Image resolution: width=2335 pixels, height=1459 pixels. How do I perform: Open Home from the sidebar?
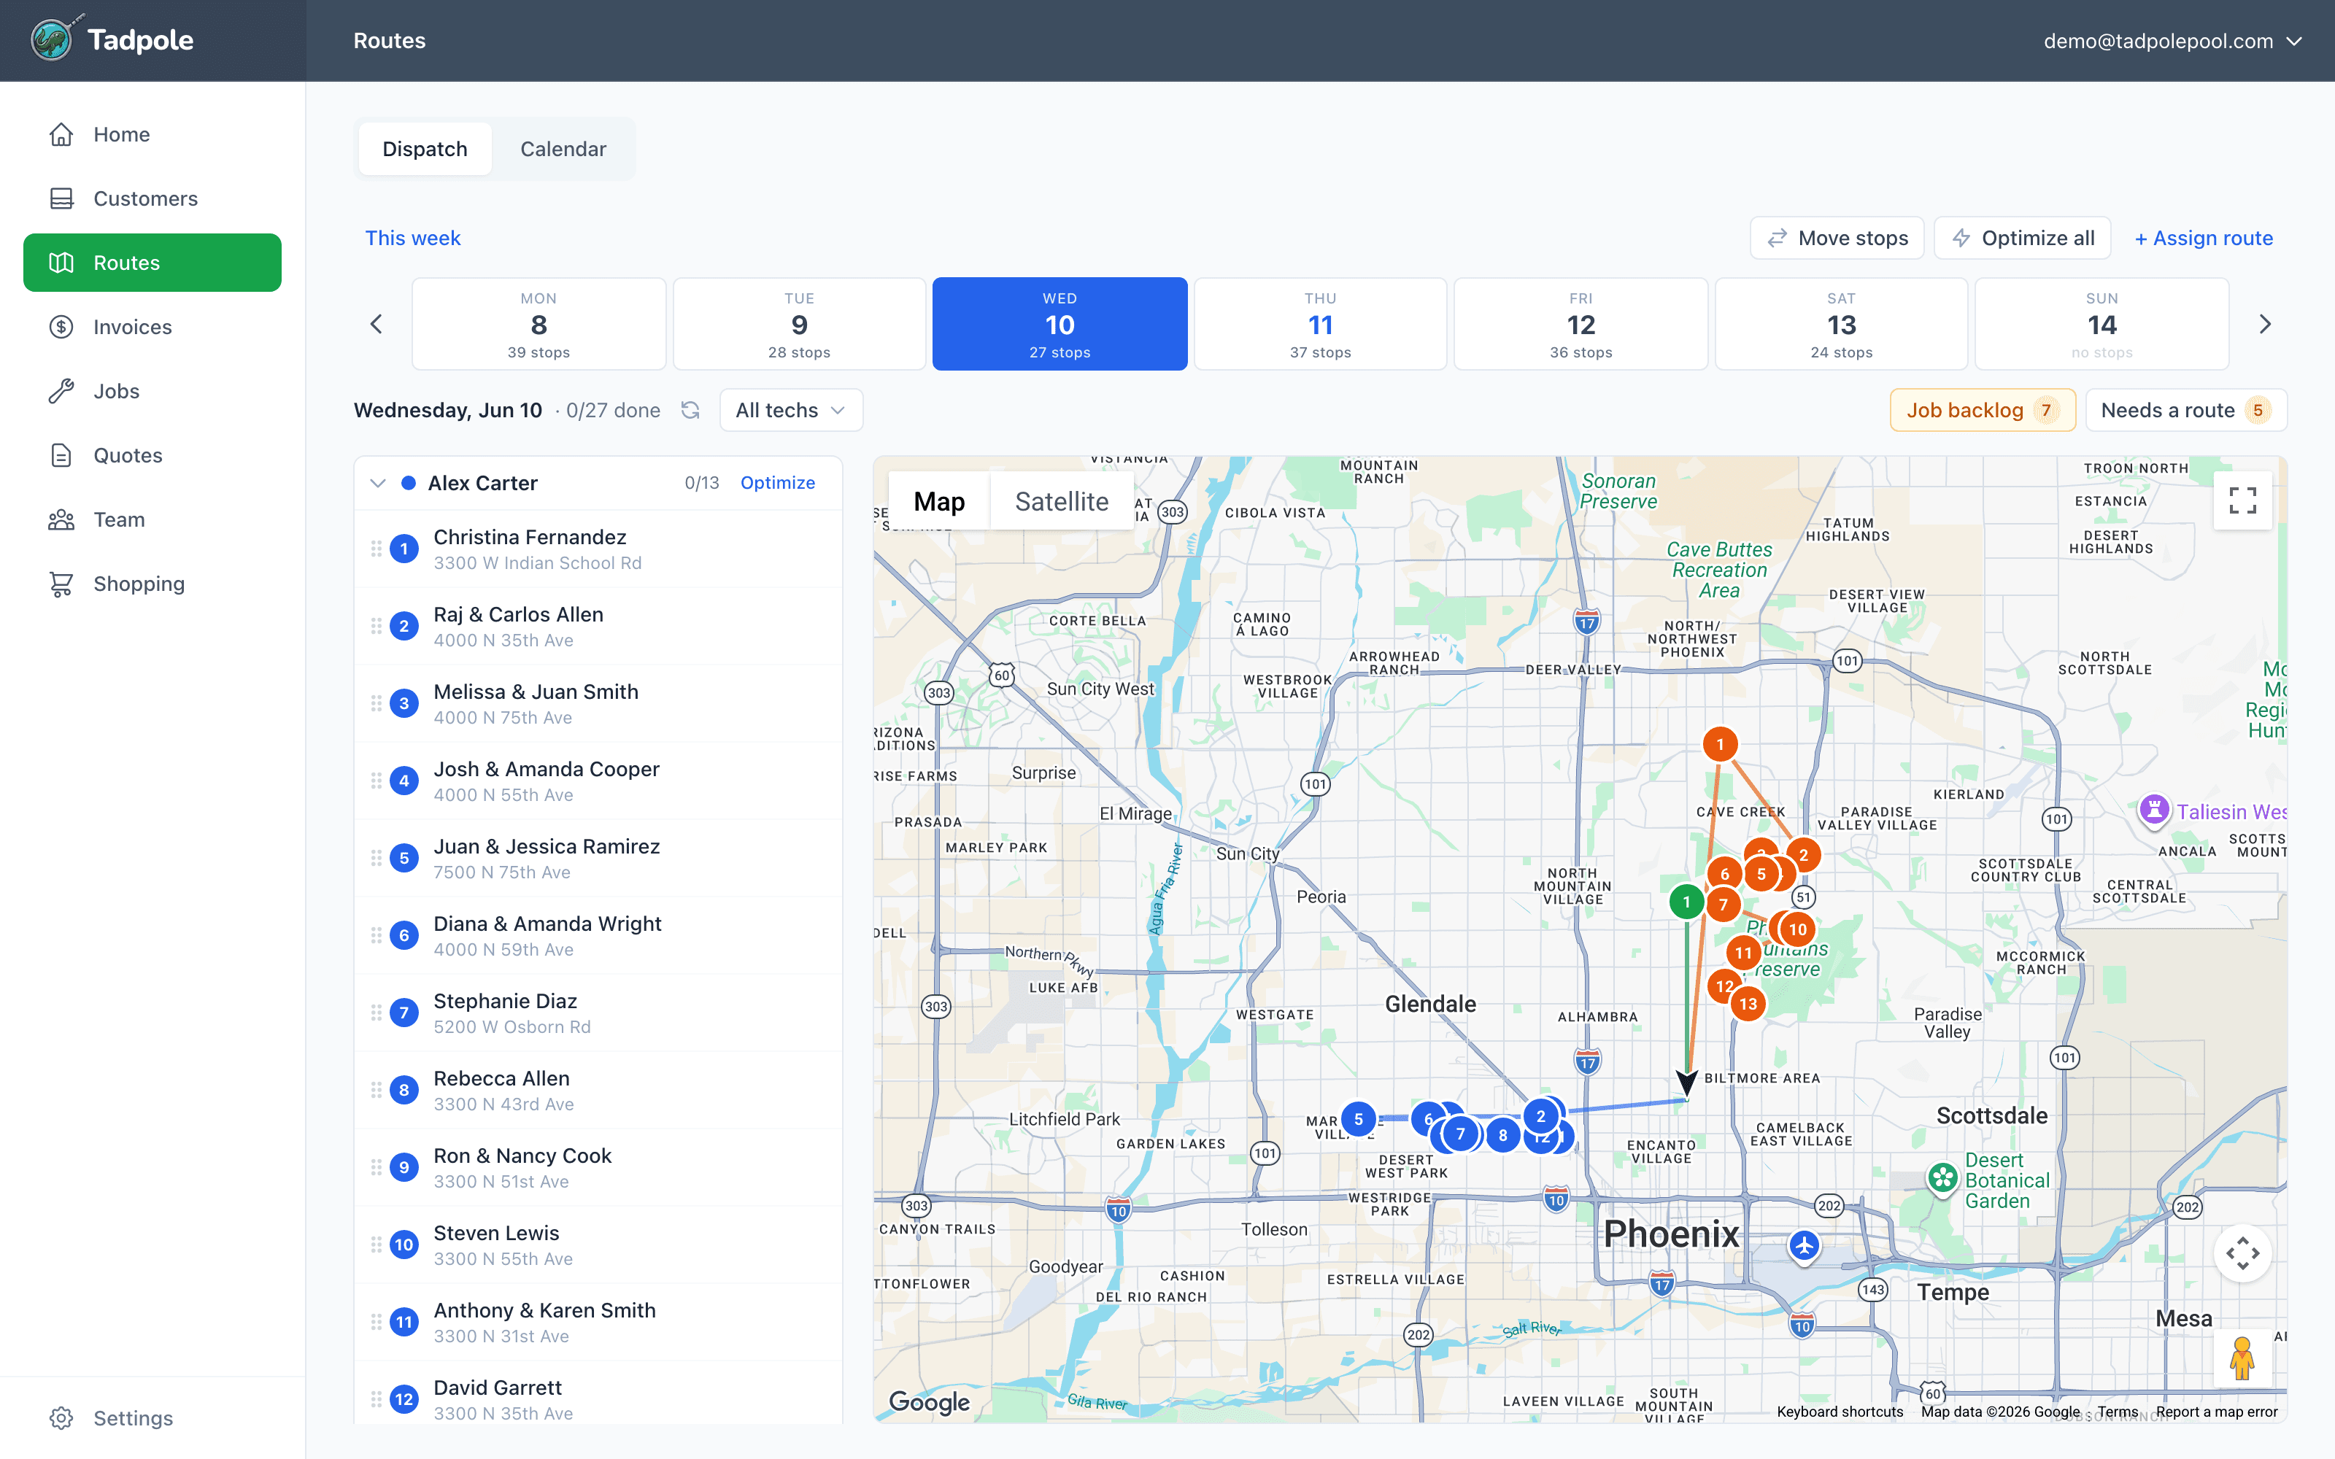click(153, 134)
